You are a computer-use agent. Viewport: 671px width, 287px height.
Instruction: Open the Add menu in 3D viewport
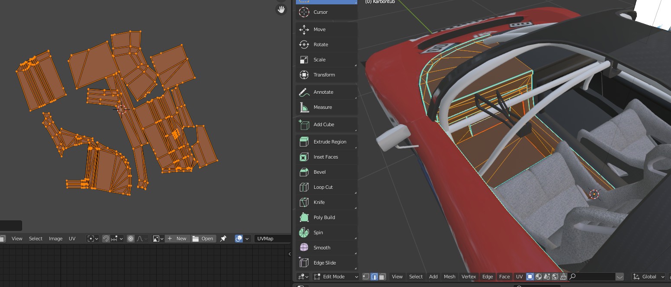[x=433, y=277]
